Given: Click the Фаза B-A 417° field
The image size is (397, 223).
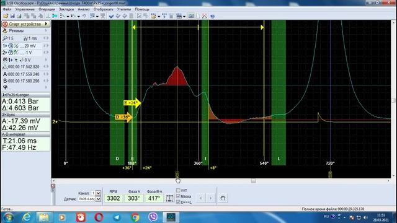Looking at the screenshot, I should pos(154,198).
